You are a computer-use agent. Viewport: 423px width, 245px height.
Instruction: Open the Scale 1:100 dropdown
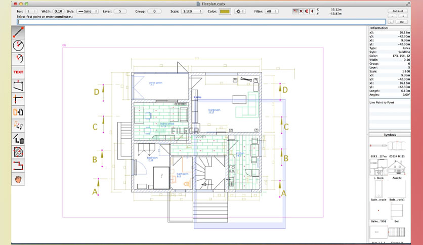point(192,11)
